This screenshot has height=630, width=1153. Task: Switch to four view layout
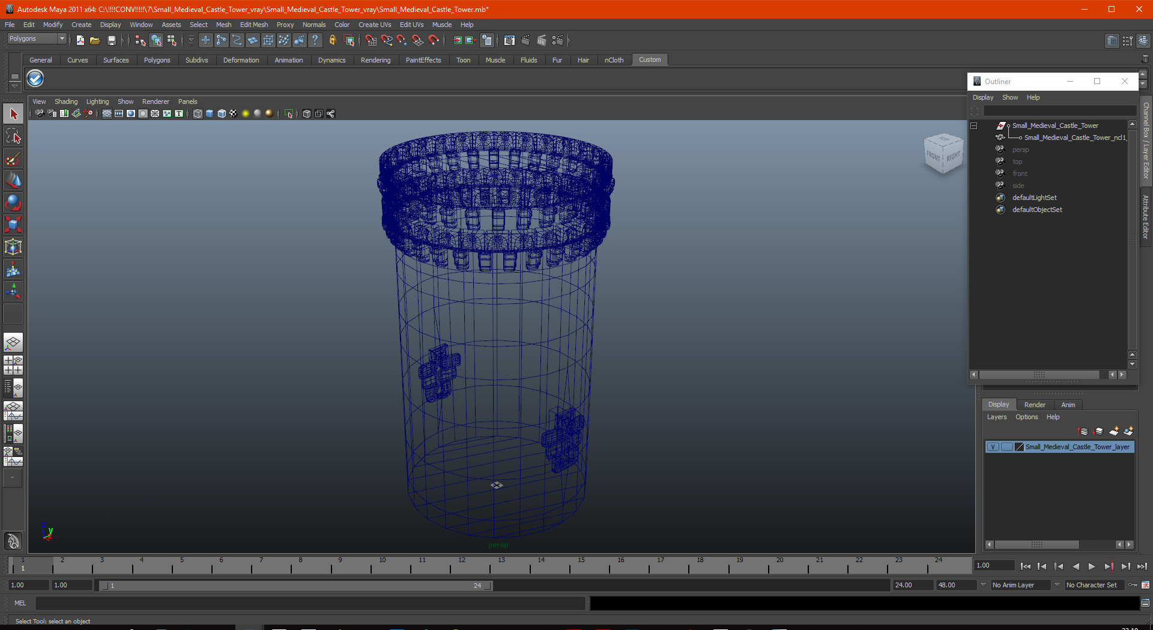pyautogui.click(x=13, y=365)
